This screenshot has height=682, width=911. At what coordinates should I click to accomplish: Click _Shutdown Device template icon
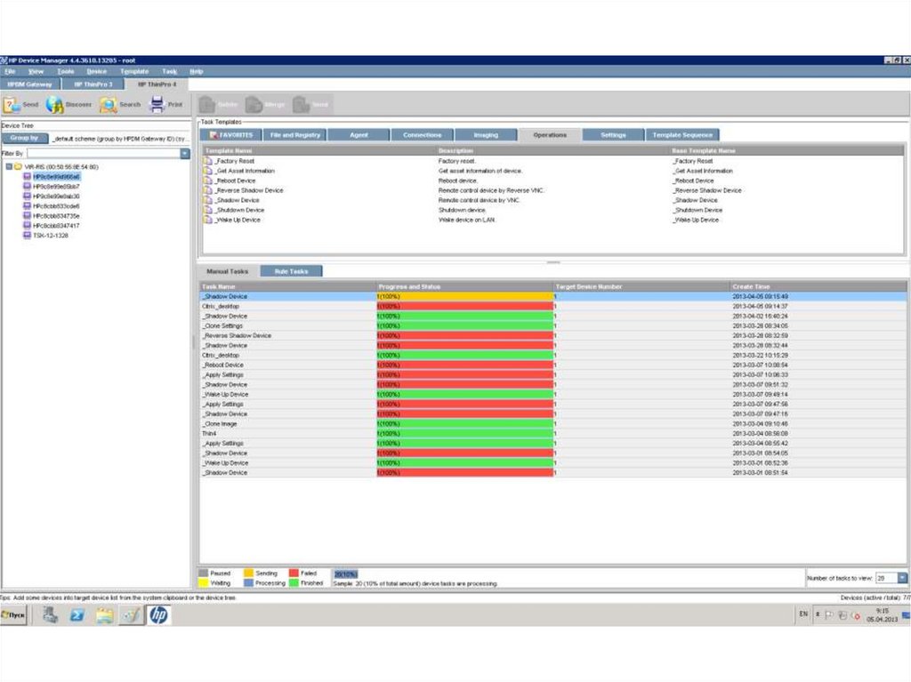(208, 211)
